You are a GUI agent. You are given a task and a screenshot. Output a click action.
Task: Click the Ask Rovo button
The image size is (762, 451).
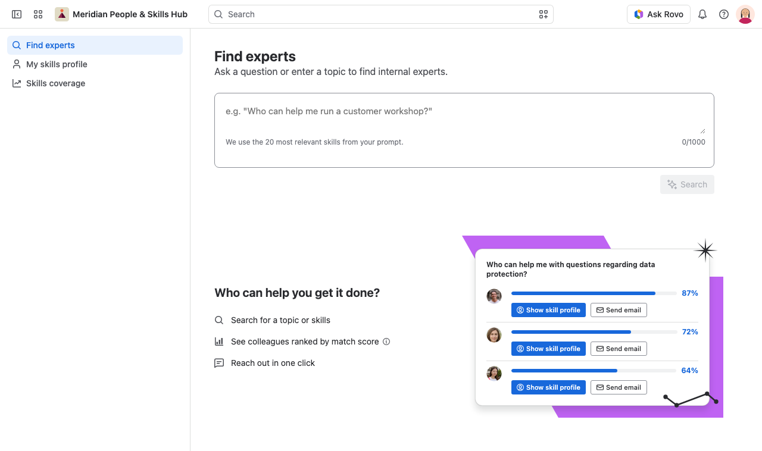tap(658, 14)
